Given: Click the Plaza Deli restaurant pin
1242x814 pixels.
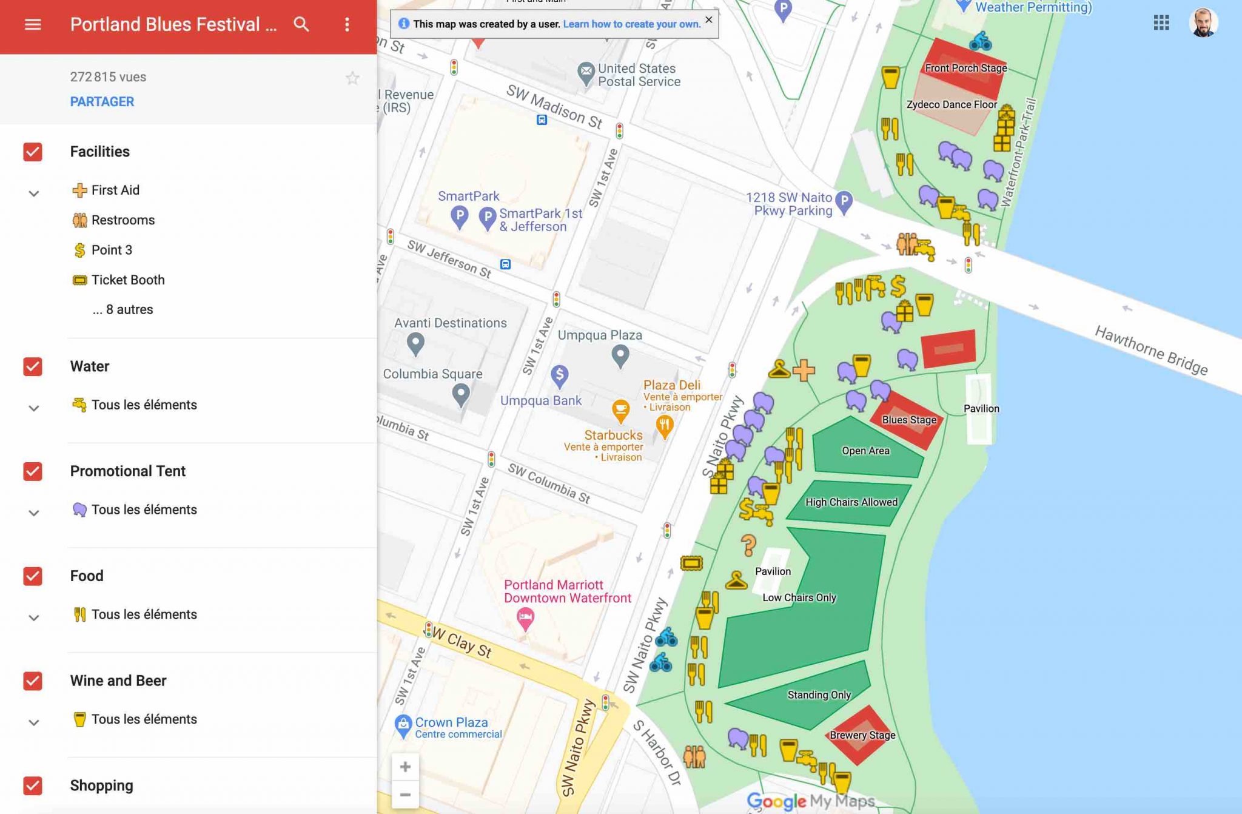Looking at the screenshot, I should tap(665, 426).
